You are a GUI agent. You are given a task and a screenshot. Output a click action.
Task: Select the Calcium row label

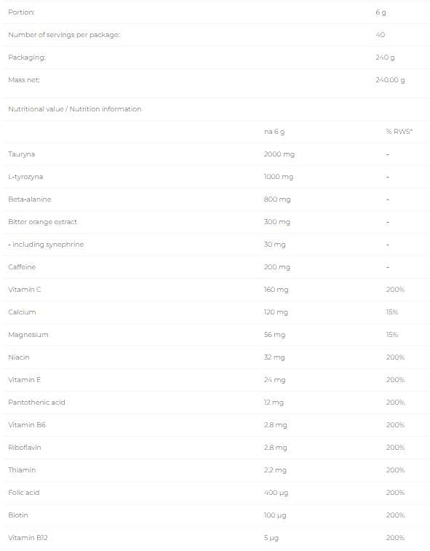(22, 312)
